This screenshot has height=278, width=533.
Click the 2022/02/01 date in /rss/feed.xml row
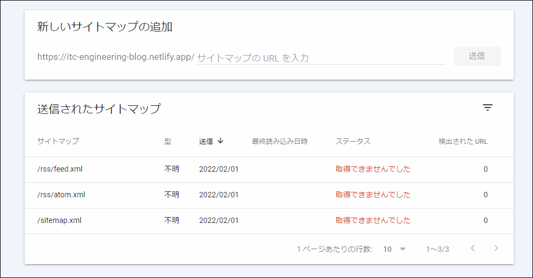coord(219,169)
